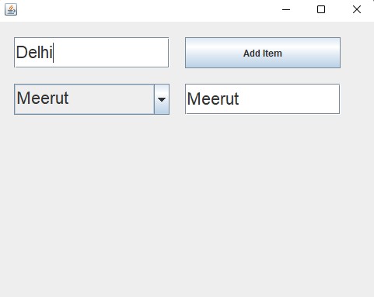Screen dimensions: 374x297
Task: Click the Java coffee cup window icon
Action: 11,9
